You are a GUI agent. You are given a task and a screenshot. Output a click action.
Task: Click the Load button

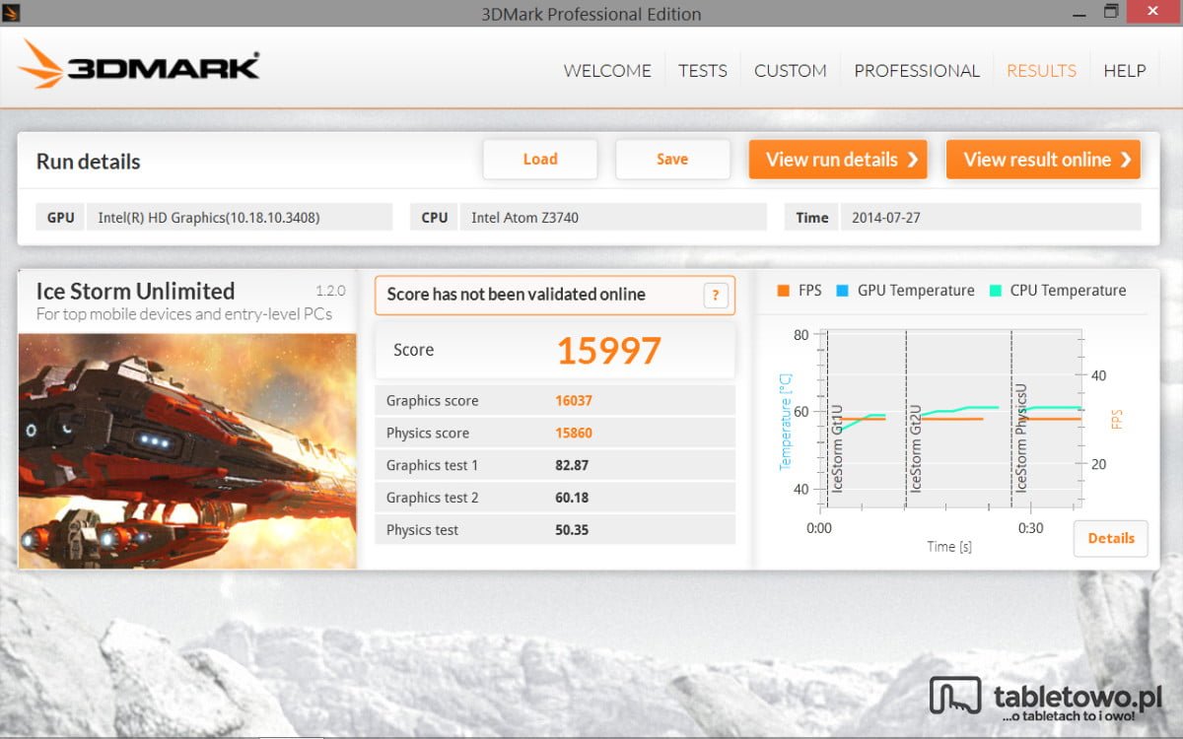pos(540,160)
